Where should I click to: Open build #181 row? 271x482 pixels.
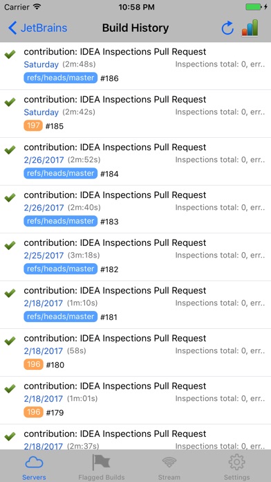(135, 305)
